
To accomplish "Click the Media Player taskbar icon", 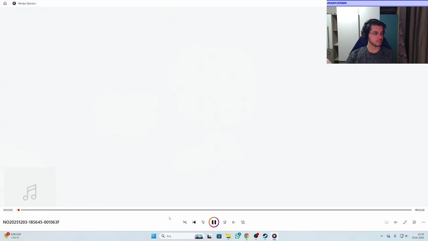I will (x=274, y=236).
